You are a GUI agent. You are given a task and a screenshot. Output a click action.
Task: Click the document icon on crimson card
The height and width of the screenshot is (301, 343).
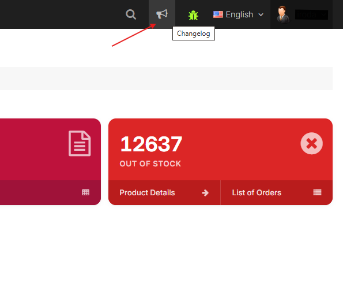[x=80, y=143]
